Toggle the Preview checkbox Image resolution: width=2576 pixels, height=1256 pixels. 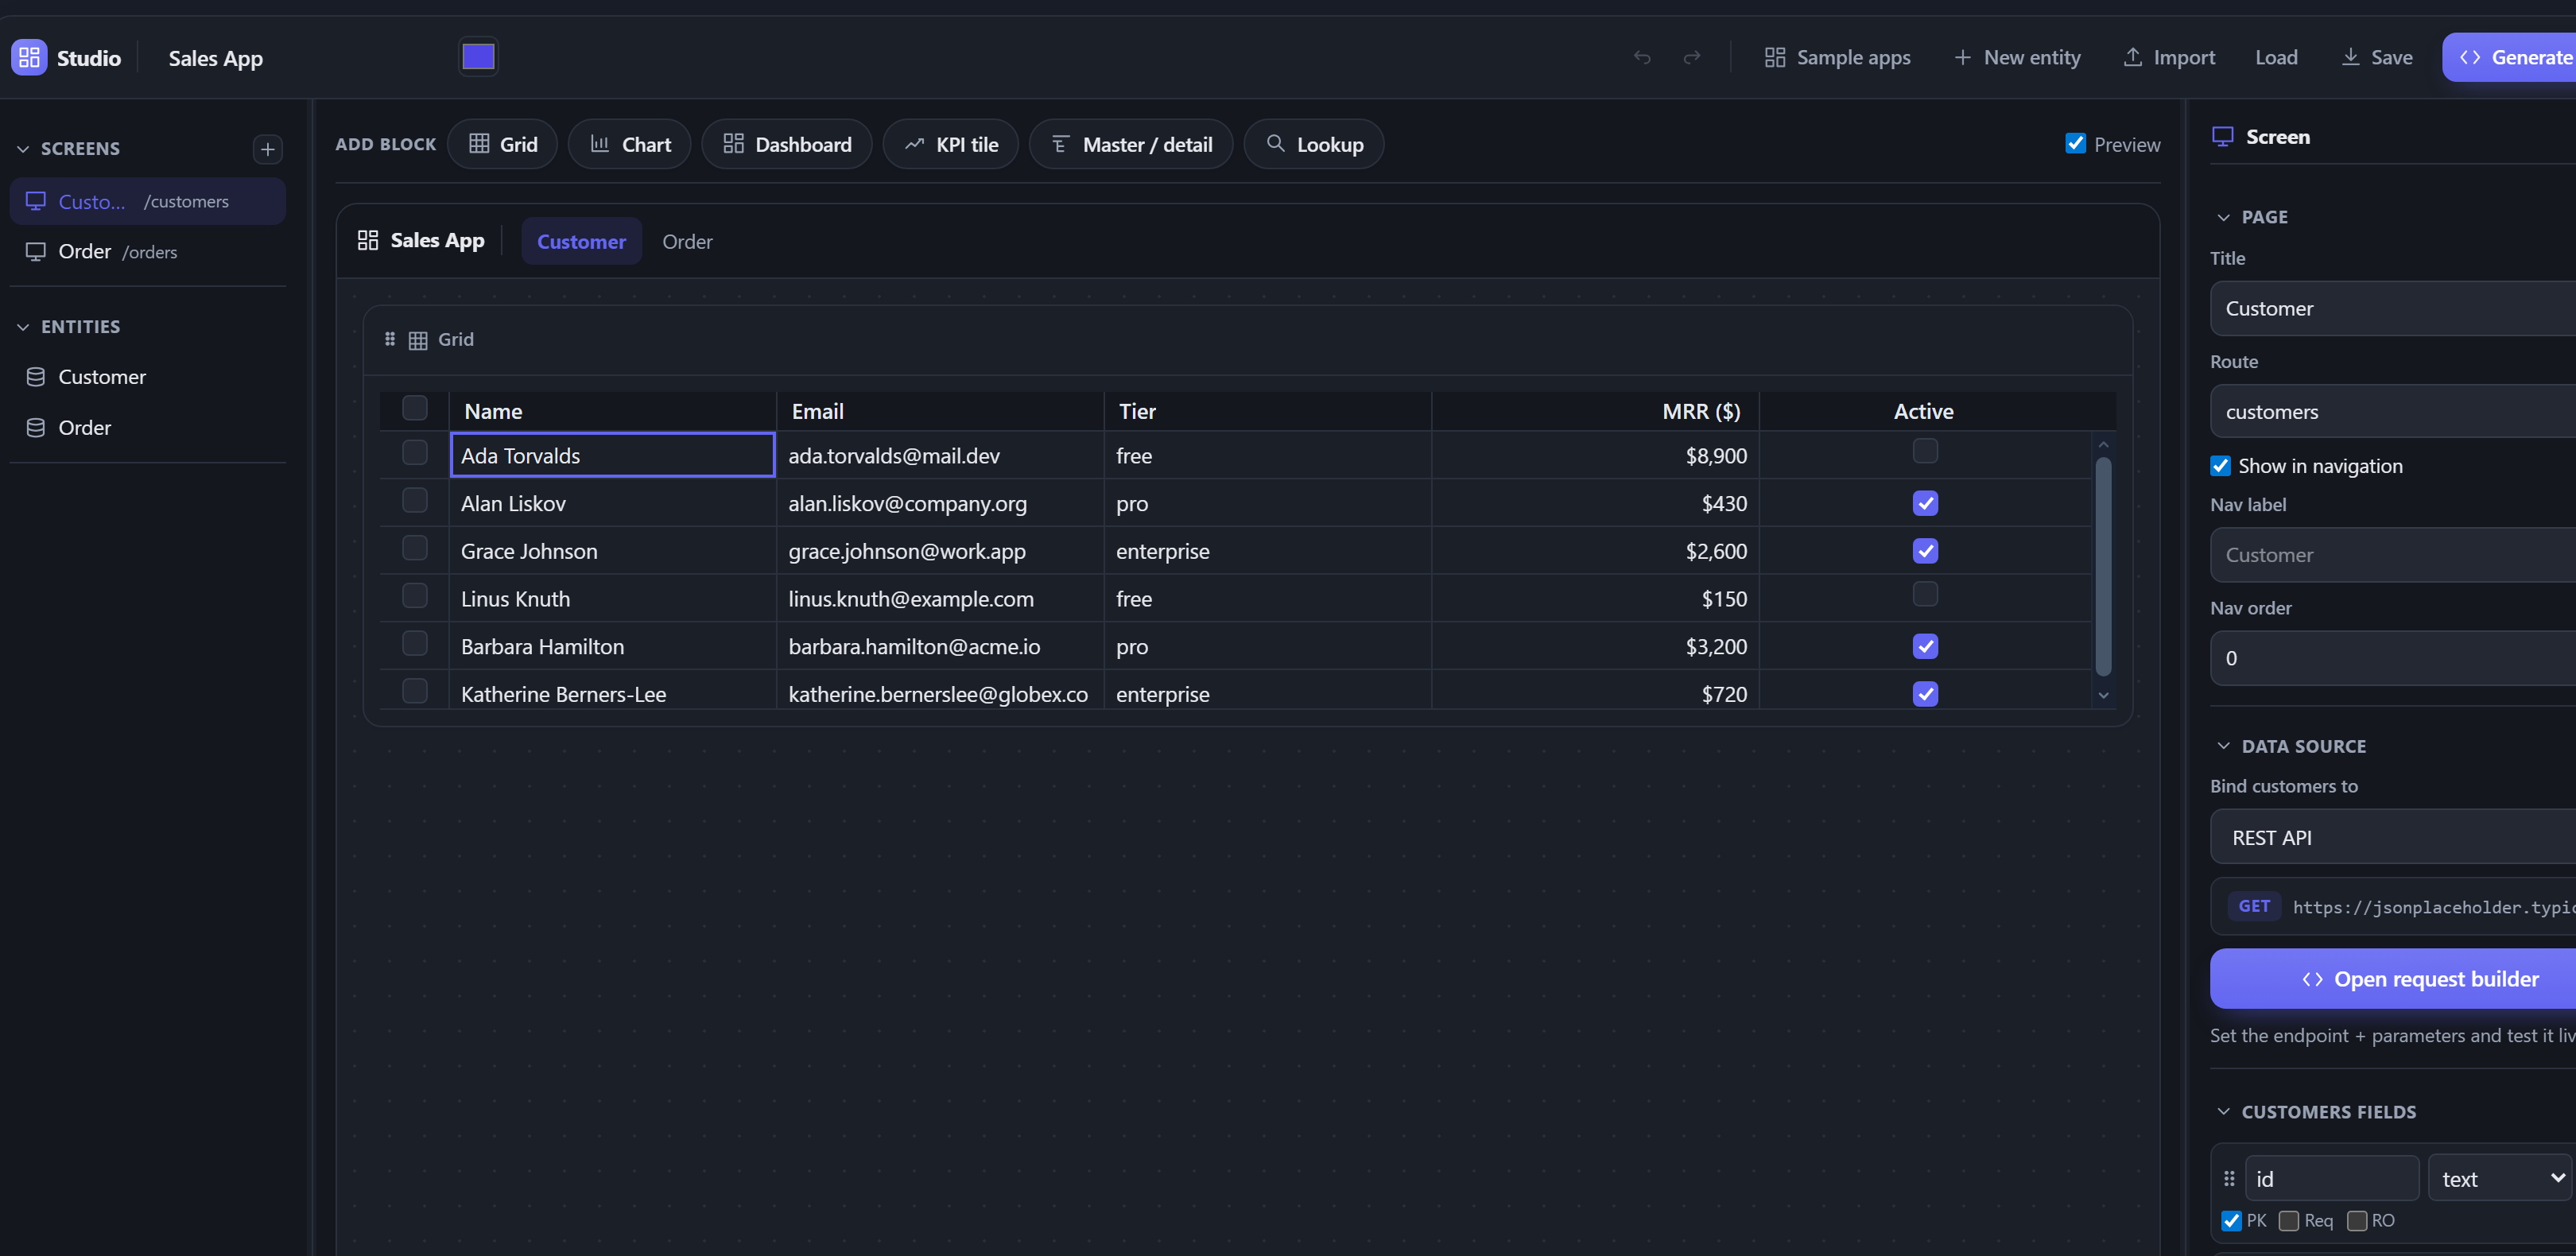tap(2076, 143)
